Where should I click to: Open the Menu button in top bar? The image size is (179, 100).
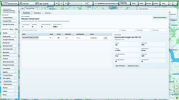(x=164, y=3)
